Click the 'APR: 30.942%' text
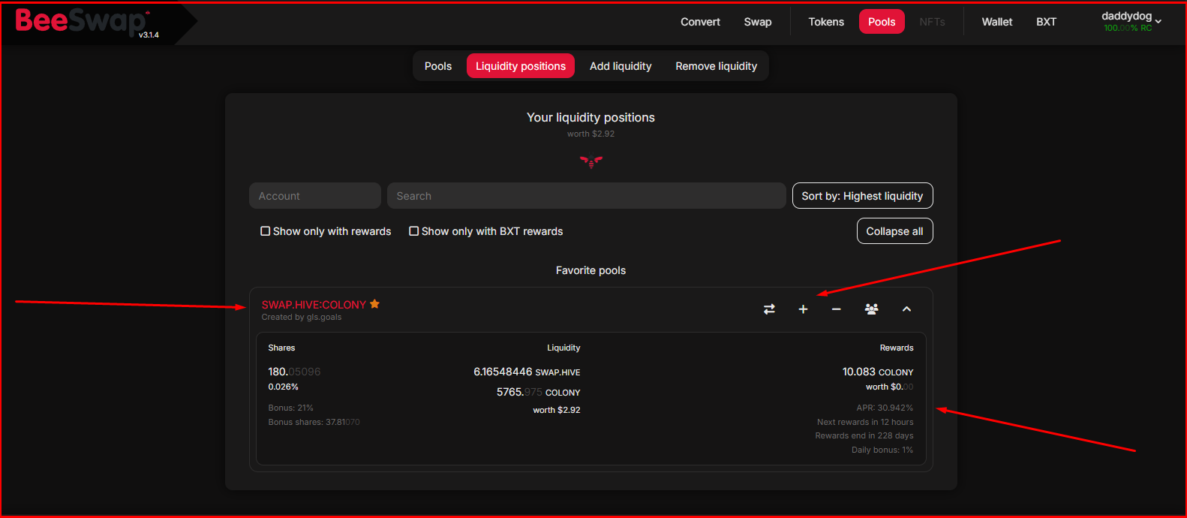 click(x=885, y=408)
